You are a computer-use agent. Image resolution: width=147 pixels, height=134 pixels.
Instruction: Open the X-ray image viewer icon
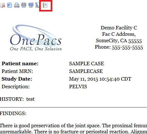24,5
